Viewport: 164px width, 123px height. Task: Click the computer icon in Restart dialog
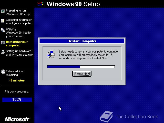coord(51,54)
